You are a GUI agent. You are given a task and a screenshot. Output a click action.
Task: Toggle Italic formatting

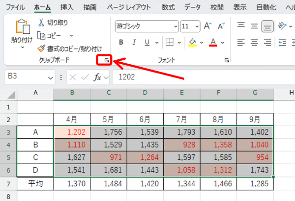click(134, 42)
